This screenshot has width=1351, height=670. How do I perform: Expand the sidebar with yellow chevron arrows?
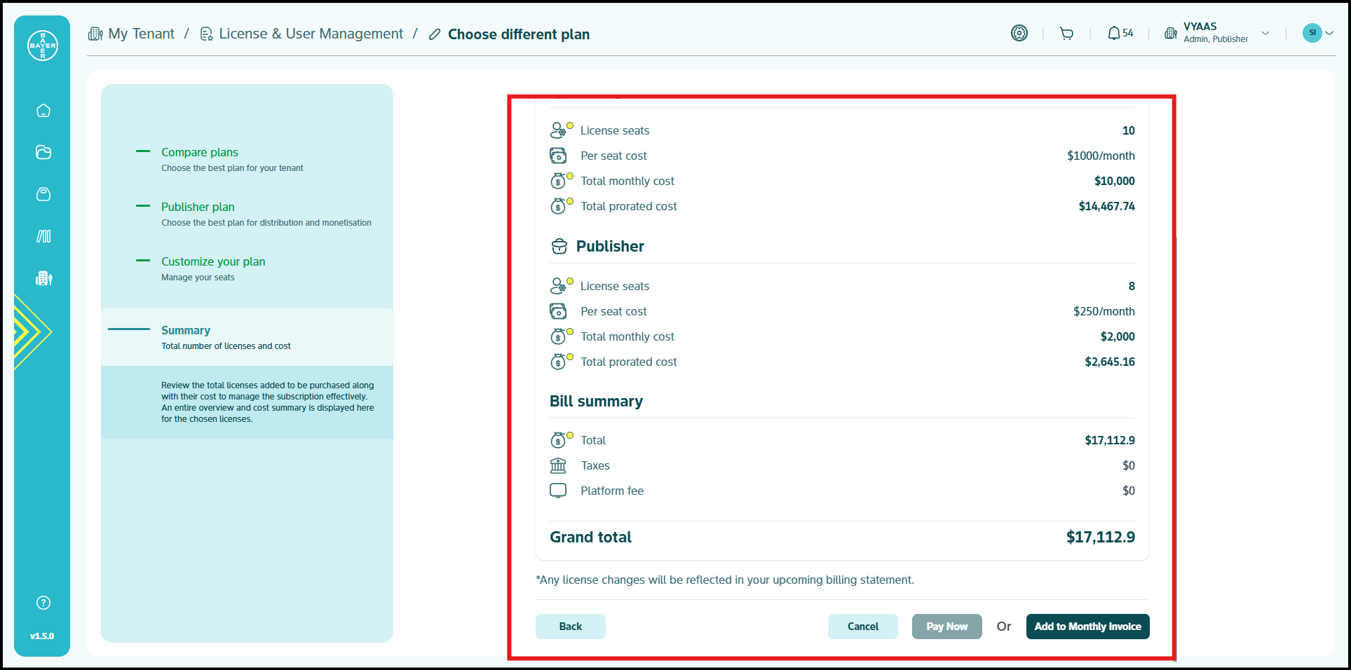pos(32,331)
